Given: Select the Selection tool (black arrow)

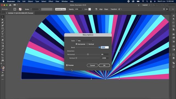Looking at the screenshot, I should click(x=2, y=17).
